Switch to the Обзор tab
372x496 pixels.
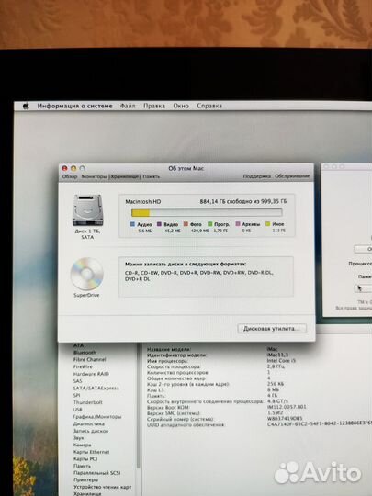70,176
